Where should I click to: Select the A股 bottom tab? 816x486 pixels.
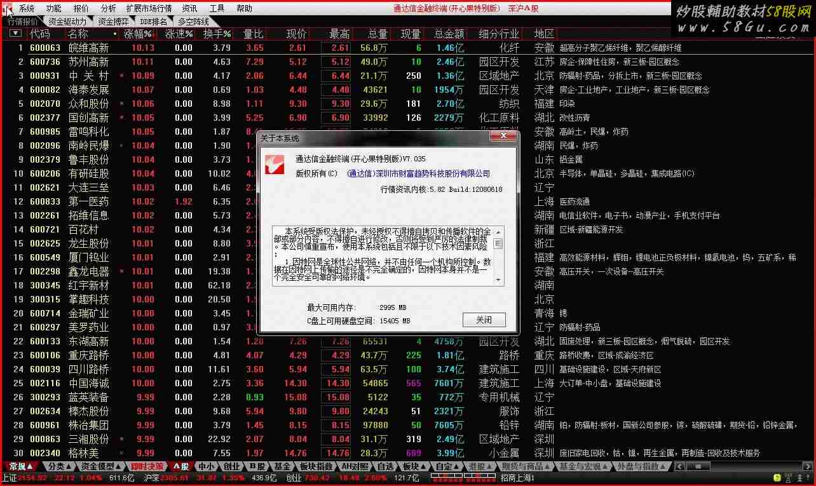(x=180, y=466)
